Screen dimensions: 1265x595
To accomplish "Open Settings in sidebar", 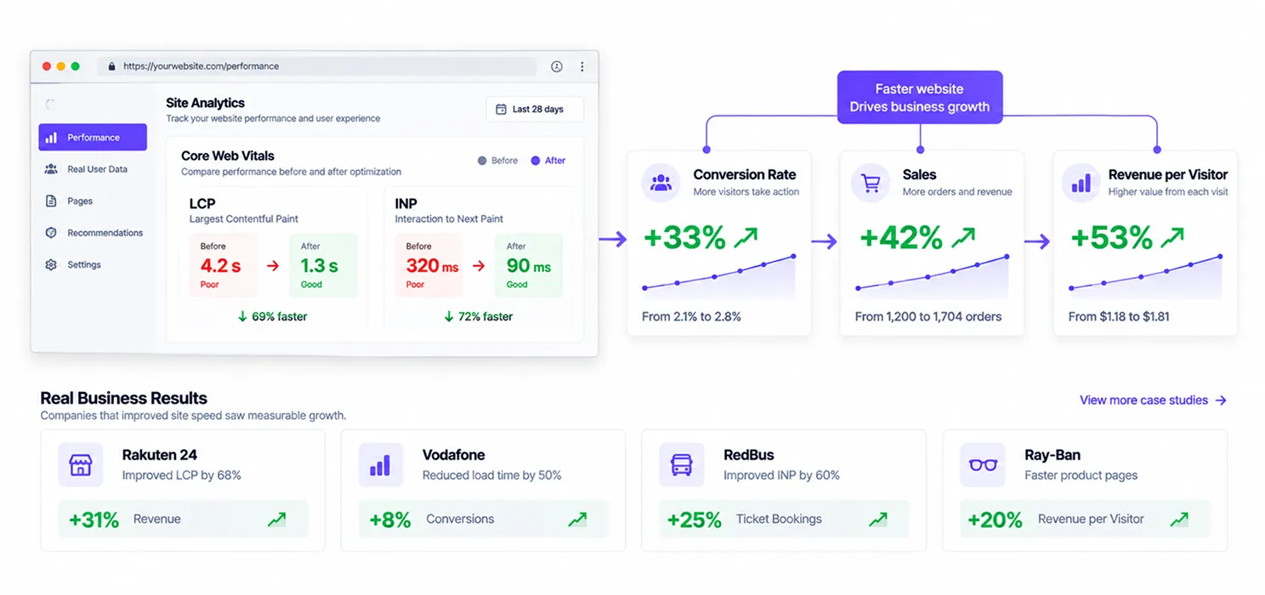I will [72, 265].
